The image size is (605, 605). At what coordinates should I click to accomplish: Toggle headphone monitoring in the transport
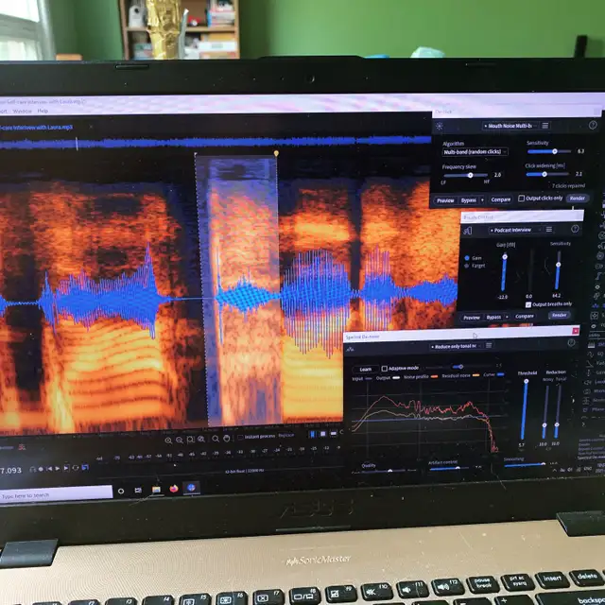(32, 469)
